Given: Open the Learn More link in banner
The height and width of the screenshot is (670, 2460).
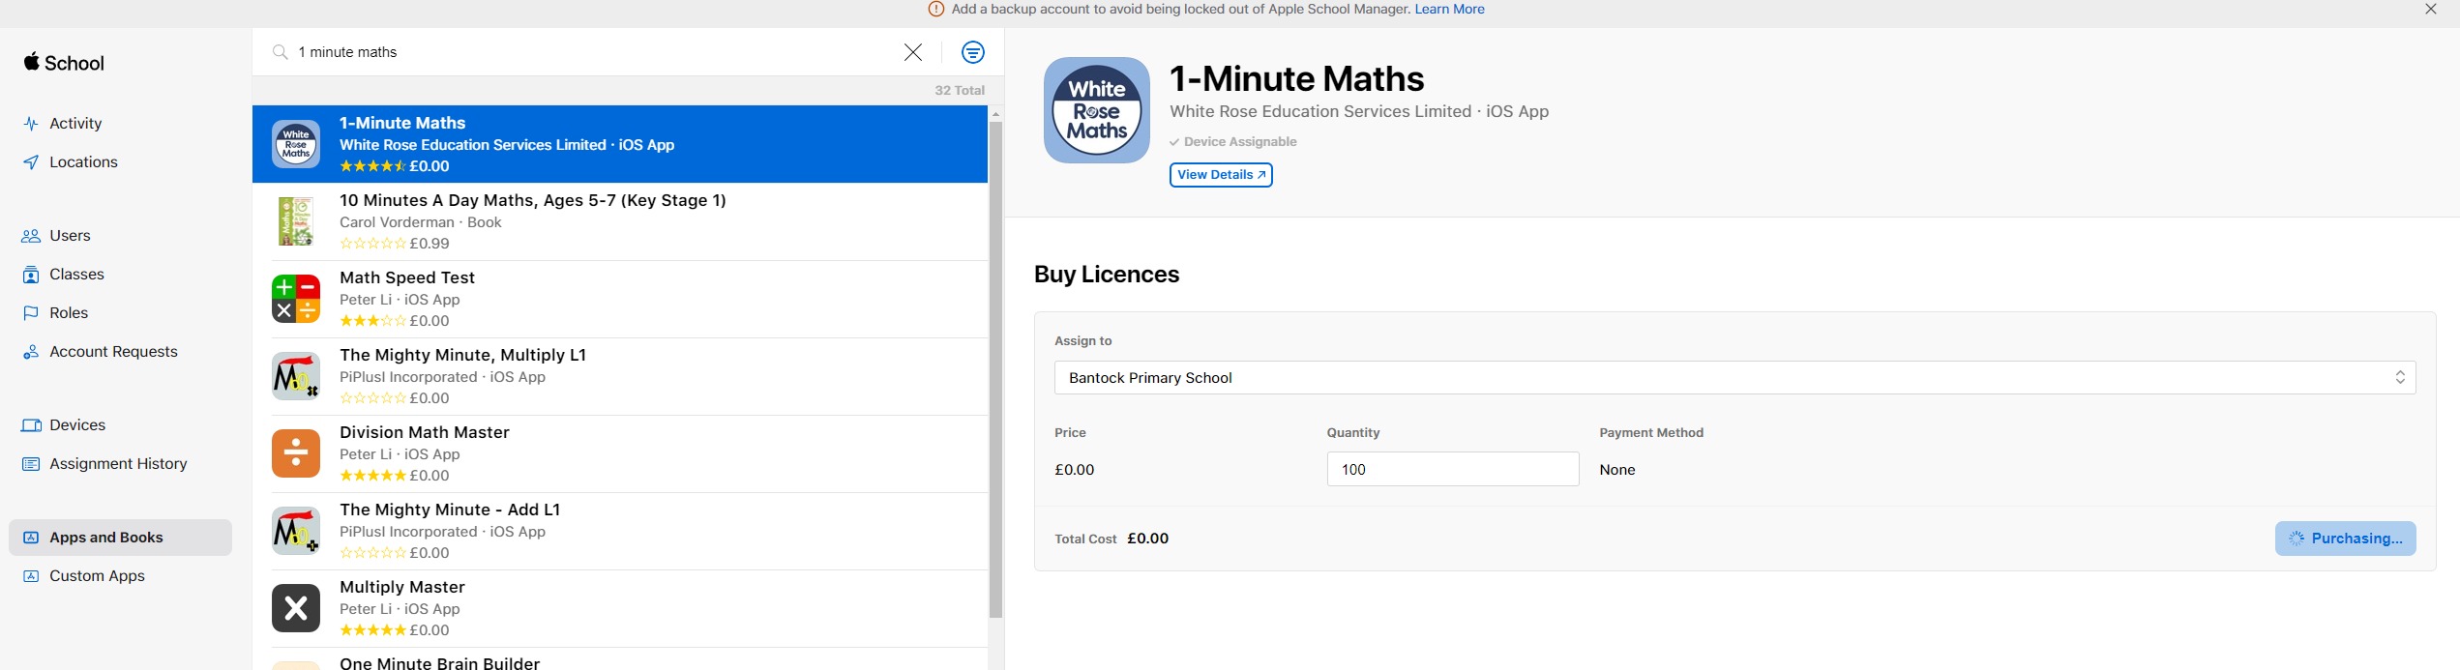Looking at the screenshot, I should point(1449,10).
